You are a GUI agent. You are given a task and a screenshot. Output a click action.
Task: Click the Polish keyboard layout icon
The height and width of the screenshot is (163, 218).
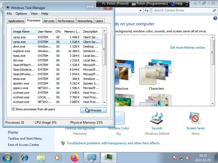(x=134, y=4)
